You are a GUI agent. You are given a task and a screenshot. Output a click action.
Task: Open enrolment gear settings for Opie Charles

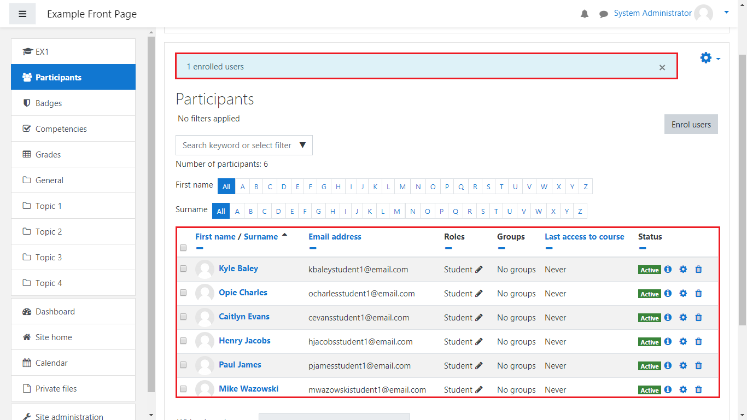(683, 293)
